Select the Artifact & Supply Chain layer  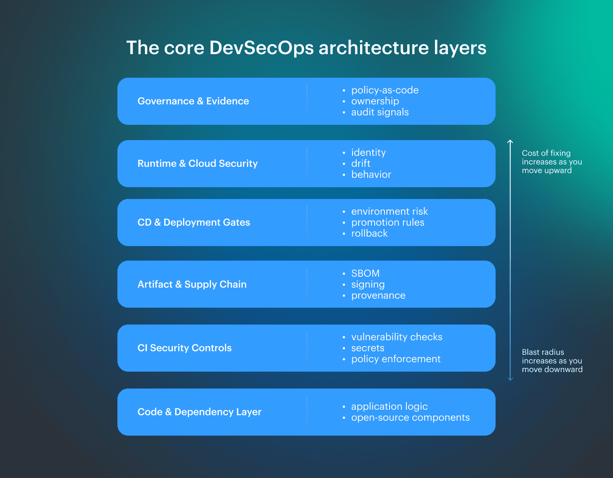coord(192,284)
